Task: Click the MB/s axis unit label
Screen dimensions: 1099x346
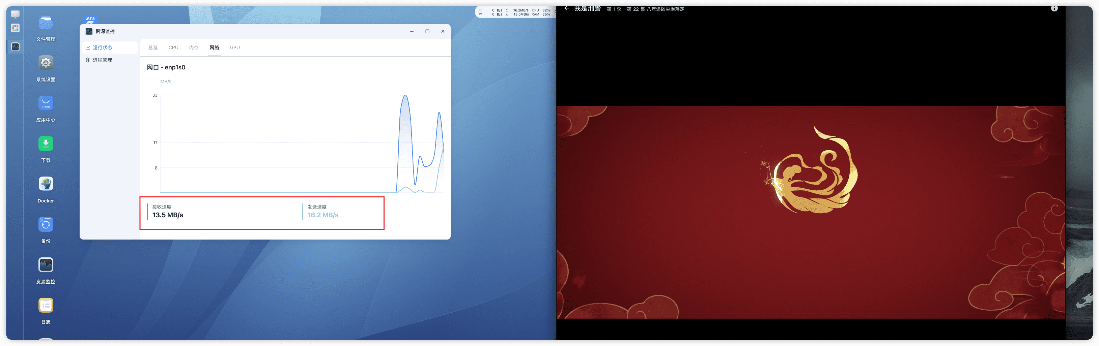Action: (x=166, y=82)
